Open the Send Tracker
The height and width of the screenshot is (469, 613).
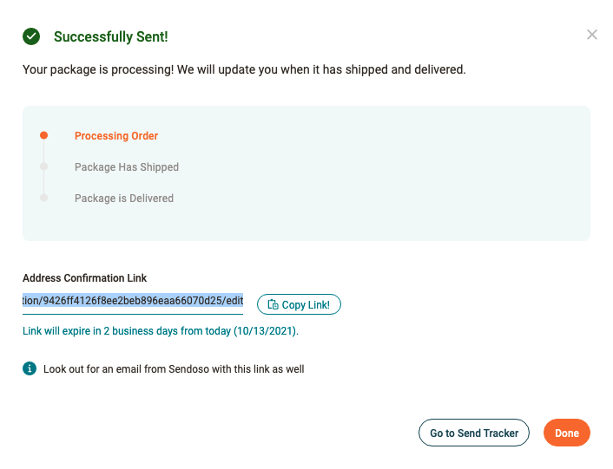coord(473,433)
